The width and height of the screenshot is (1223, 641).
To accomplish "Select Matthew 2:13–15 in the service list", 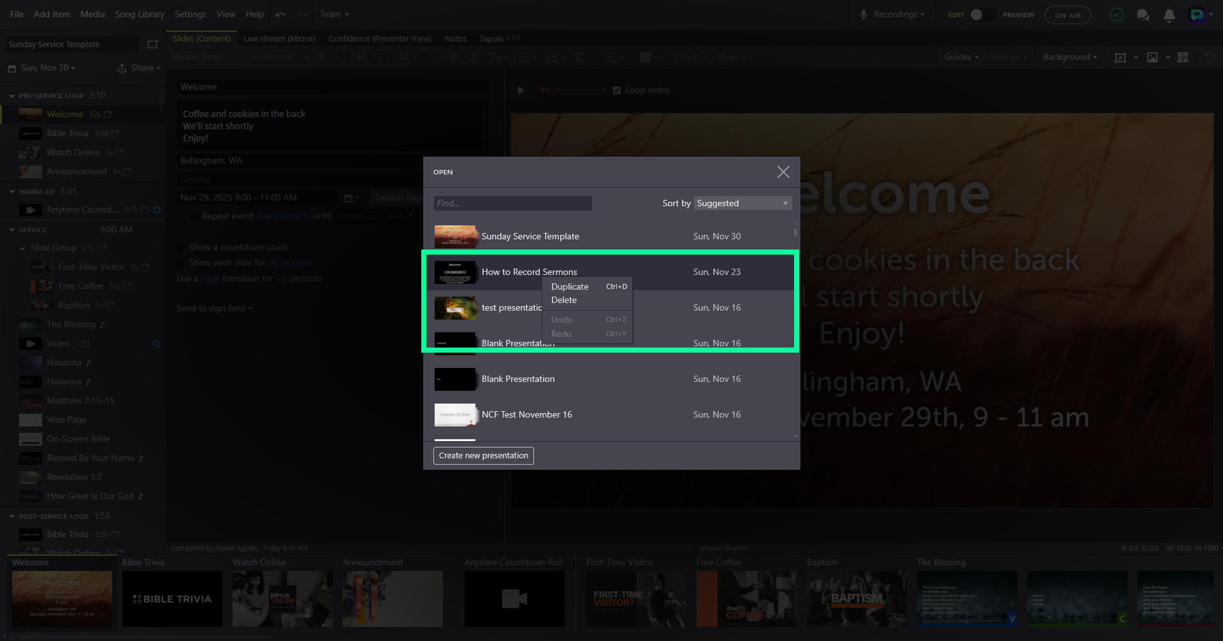I will pos(83,401).
